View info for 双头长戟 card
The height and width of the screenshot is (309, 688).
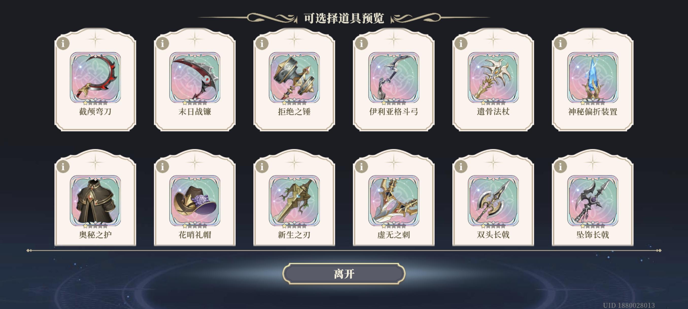(x=461, y=167)
